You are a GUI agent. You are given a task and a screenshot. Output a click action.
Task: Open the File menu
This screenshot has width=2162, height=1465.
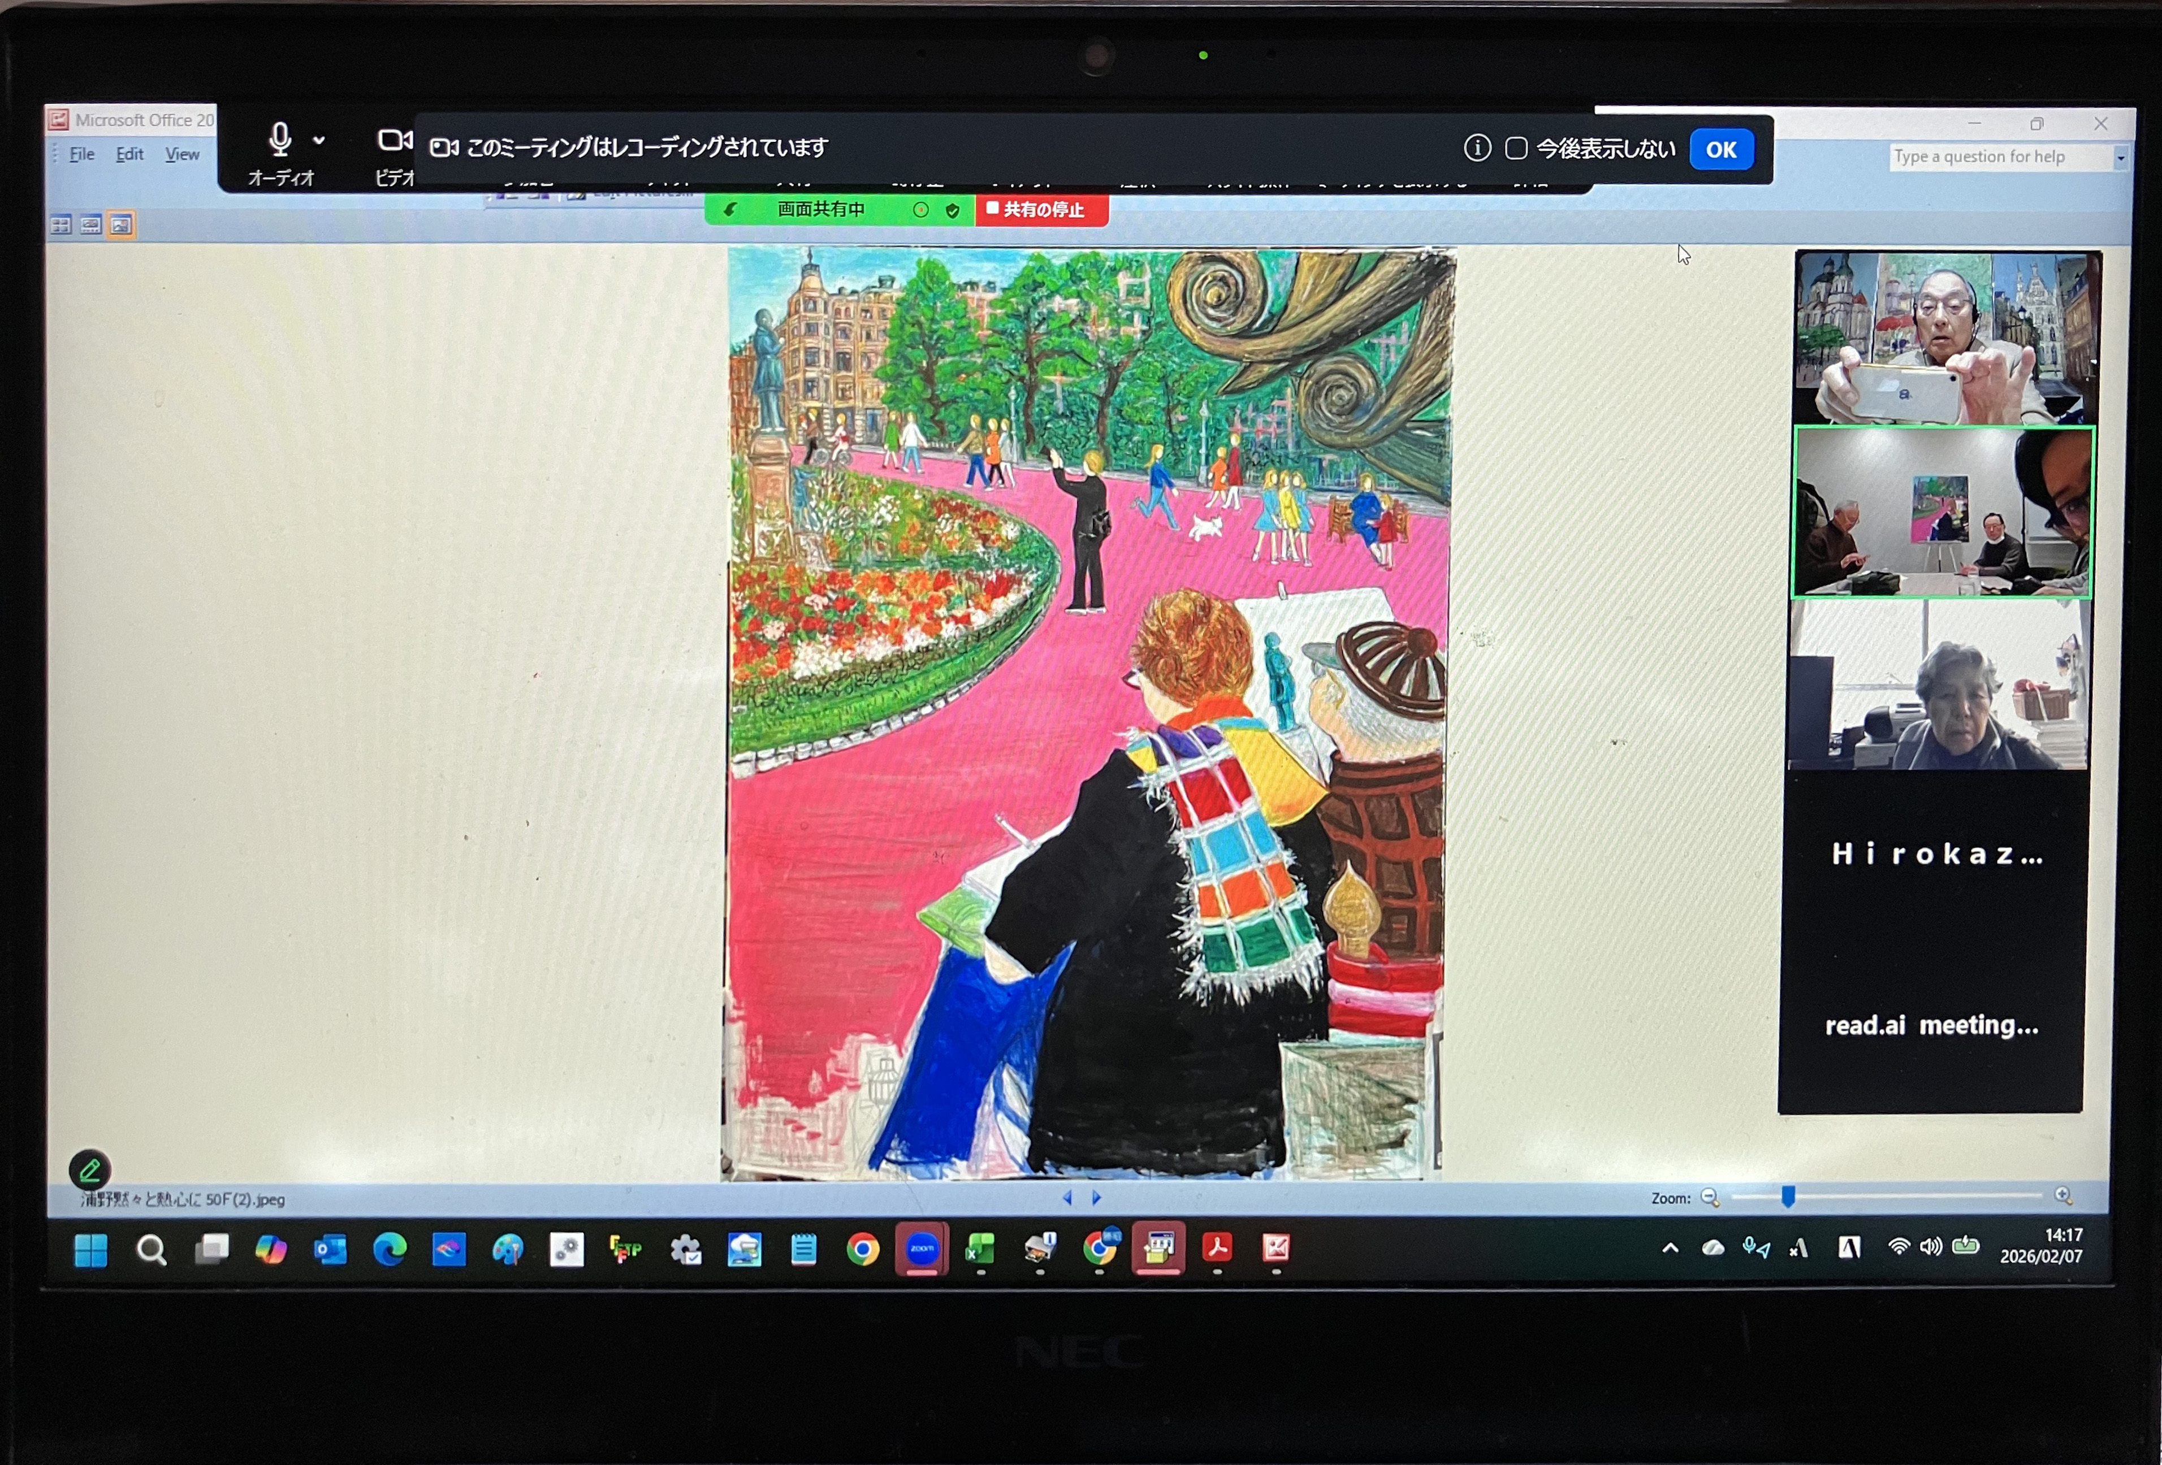point(82,154)
